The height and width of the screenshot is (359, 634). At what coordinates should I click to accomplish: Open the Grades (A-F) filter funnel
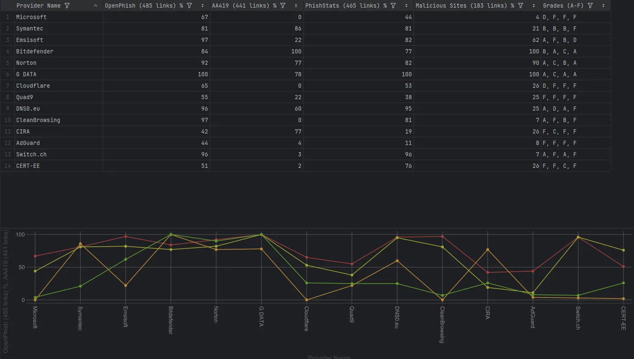coord(590,6)
